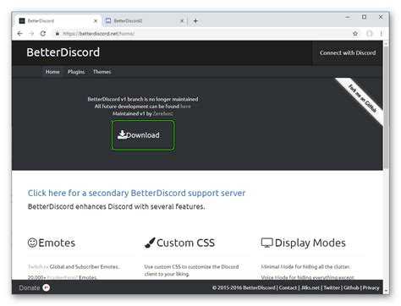
Task: Click the browser forward arrow
Action: tap(31, 34)
